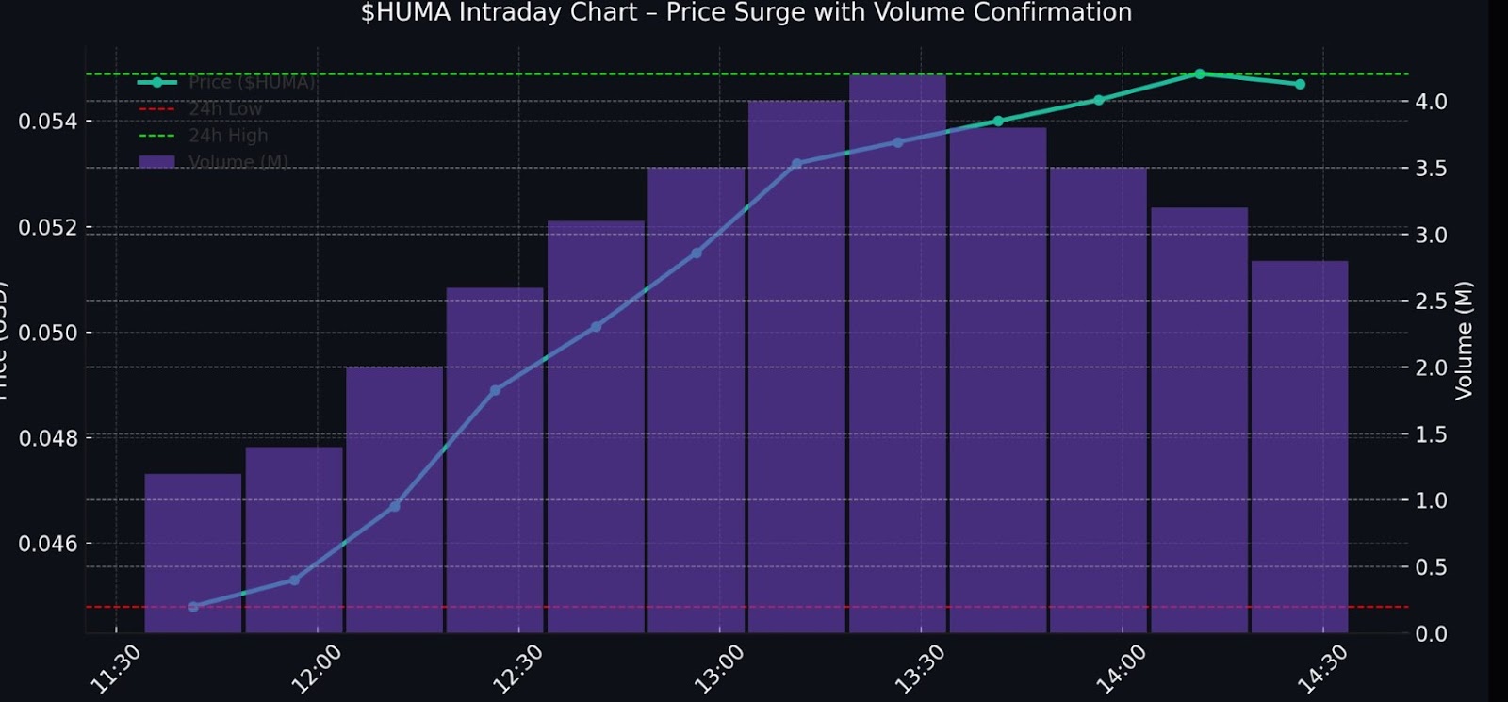Click the tallest volume bar near 13:30
The image size is (1508, 702).
point(897,353)
